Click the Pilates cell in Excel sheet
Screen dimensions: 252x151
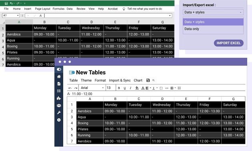19,52
